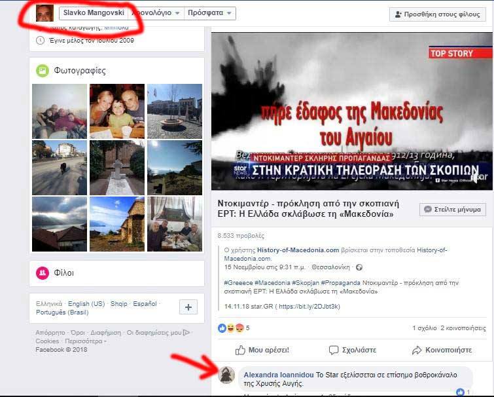Click the 8.533 προβολές view count
Image resolution: width=494 pixels, height=397 pixels.
(241, 236)
